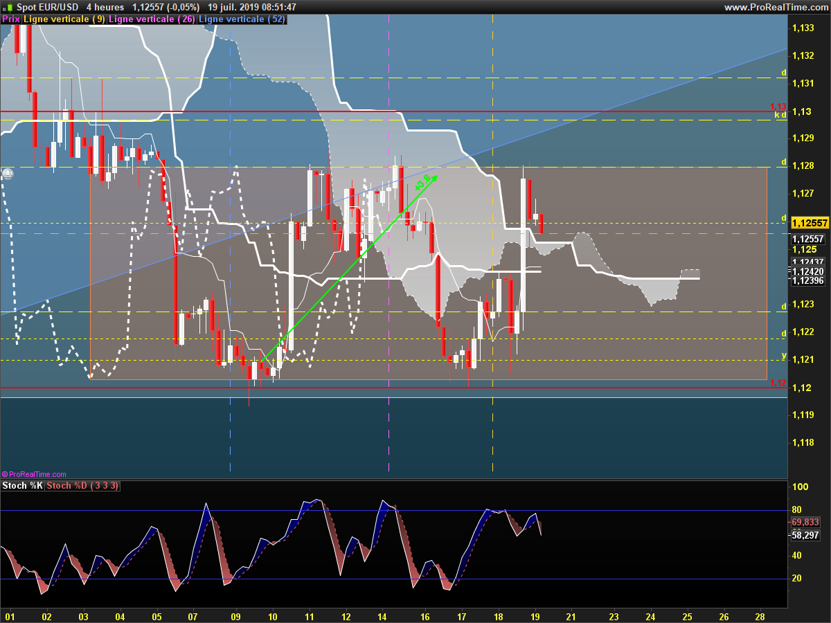Click the dark 1,12557 price tag on axis
The height and width of the screenshot is (623, 831).
point(807,239)
